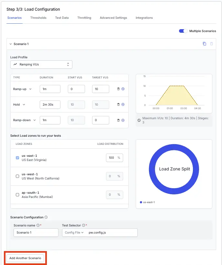This screenshot has height=265, width=222.
Task: Duplicate Scenario 1 using the copy icon
Action: tap(204, 44)
